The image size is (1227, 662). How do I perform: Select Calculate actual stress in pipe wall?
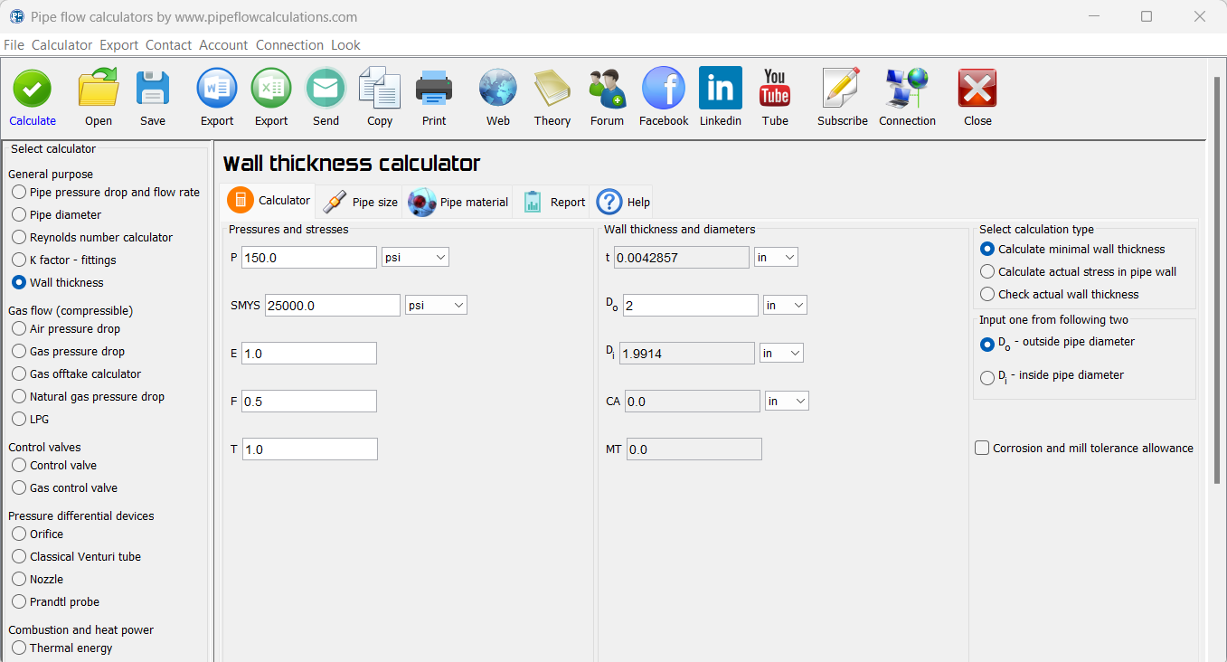click(986, 271)
